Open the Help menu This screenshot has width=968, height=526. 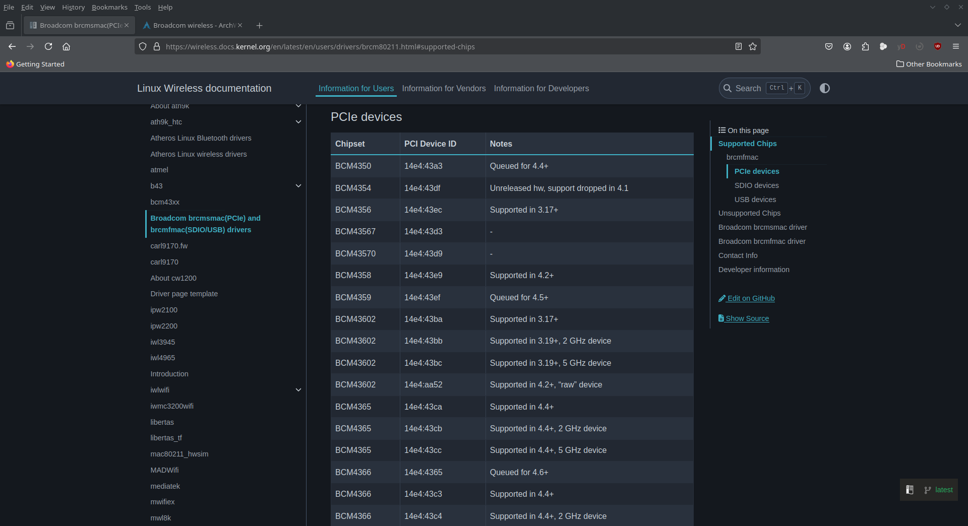(165, 7)
